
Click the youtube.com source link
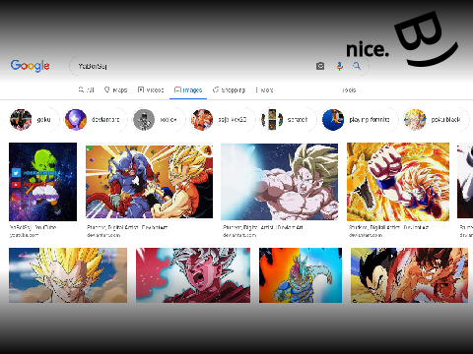pos(24,235)
